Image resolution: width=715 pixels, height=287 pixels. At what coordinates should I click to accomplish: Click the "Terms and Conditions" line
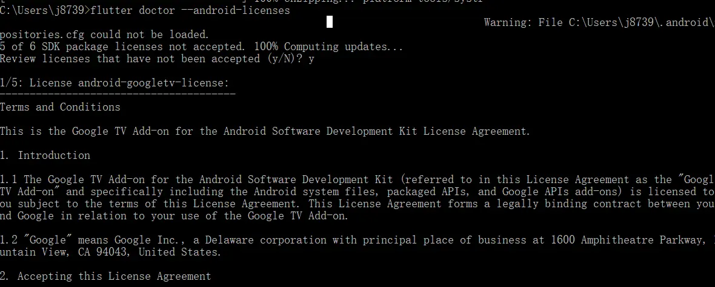pos(60,107)
